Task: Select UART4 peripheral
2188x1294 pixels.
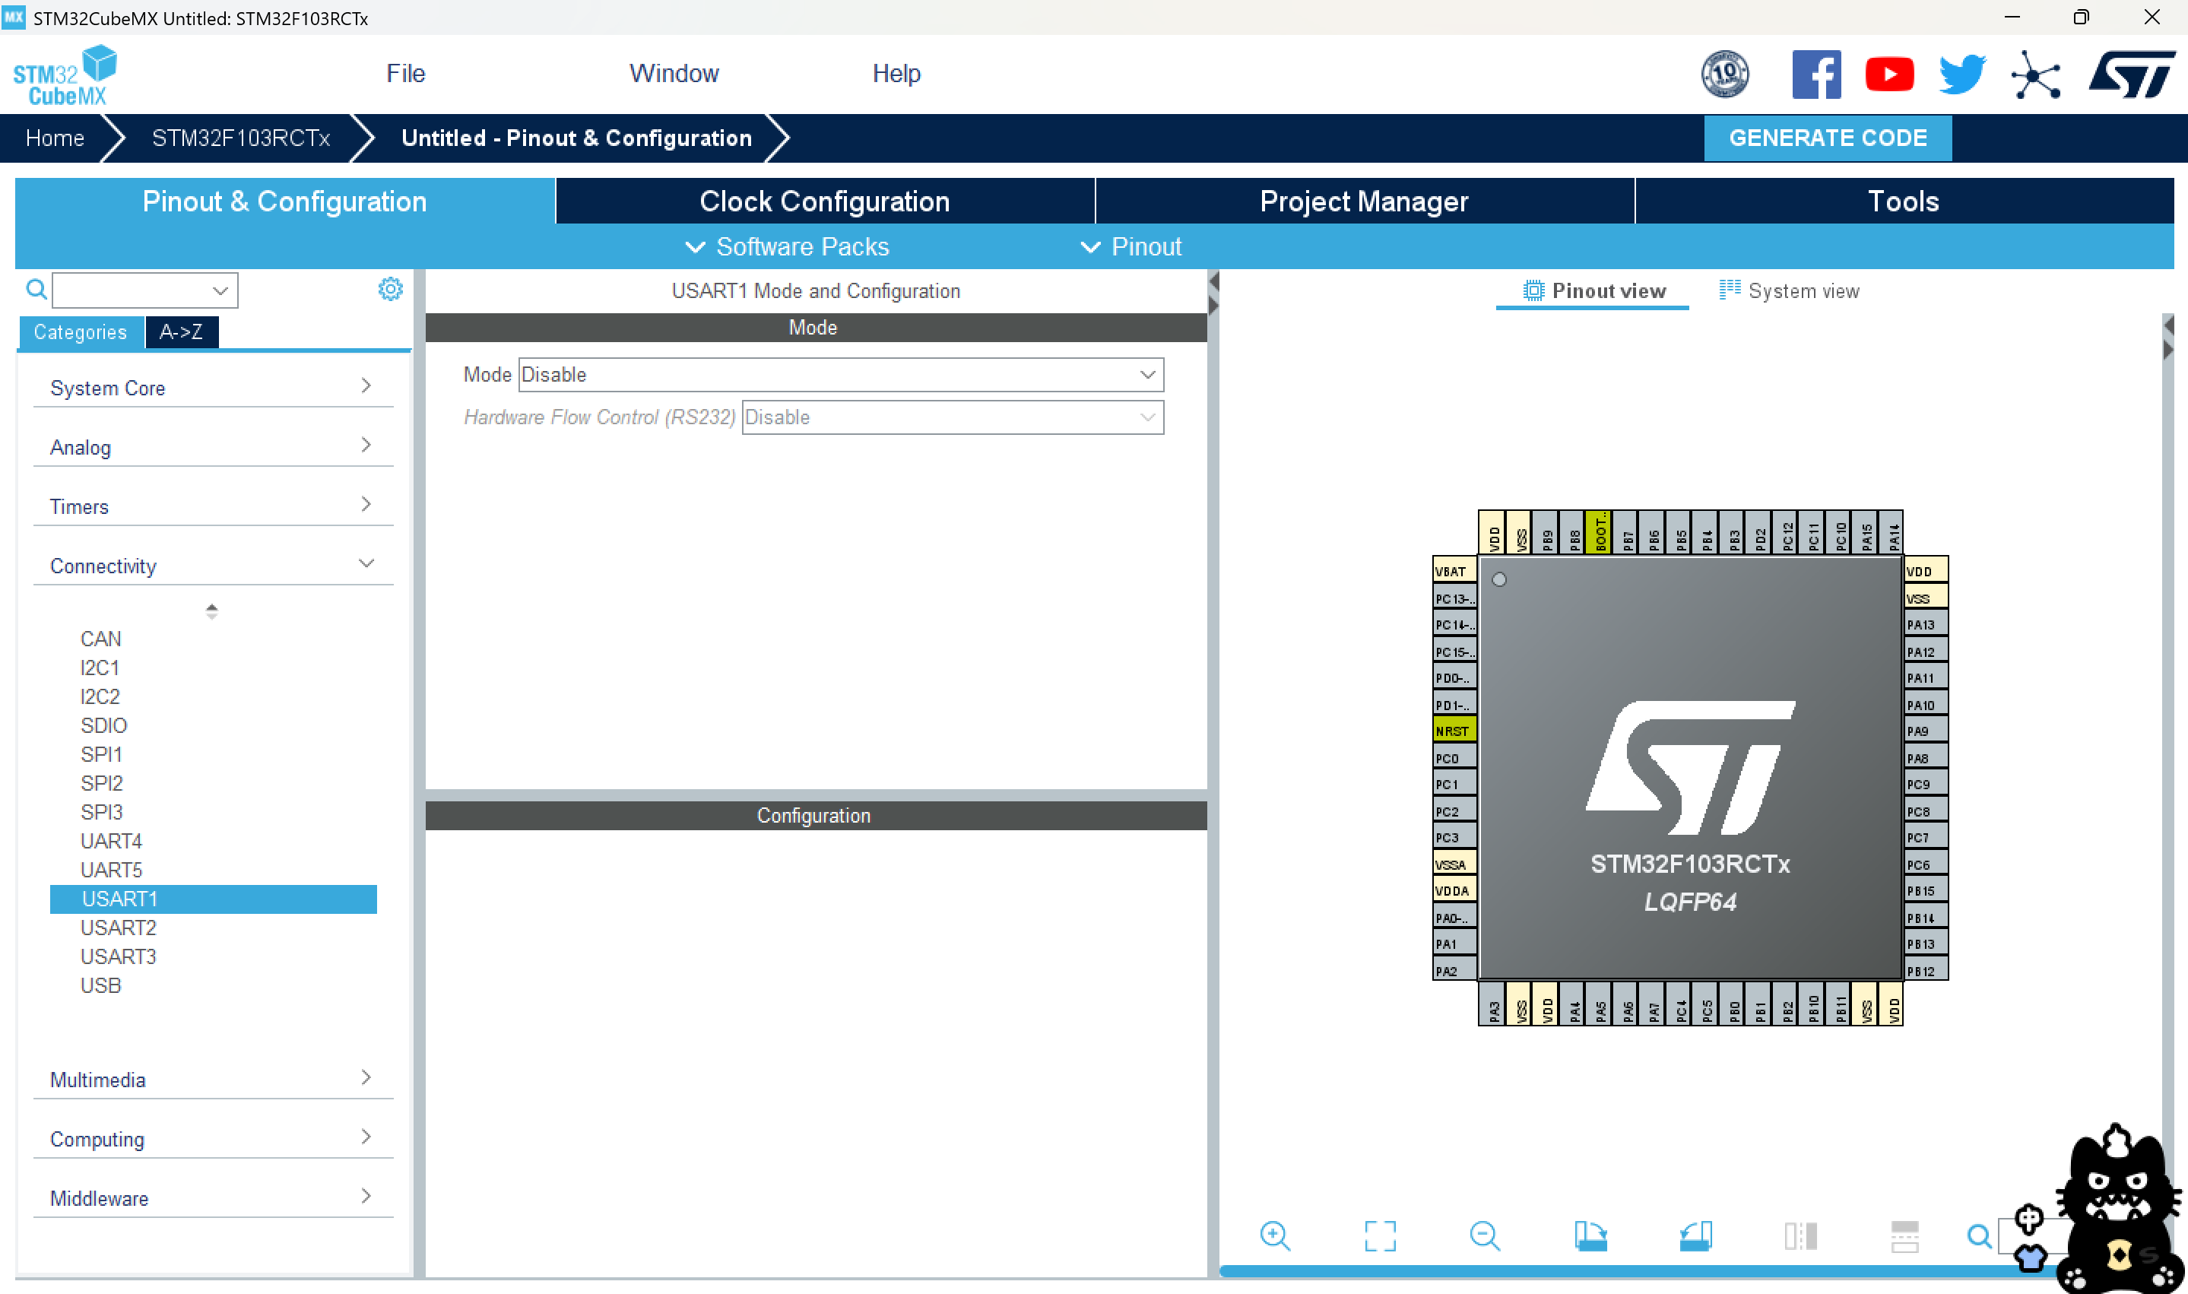Action: pyautogui.click(x=111, y=841)
